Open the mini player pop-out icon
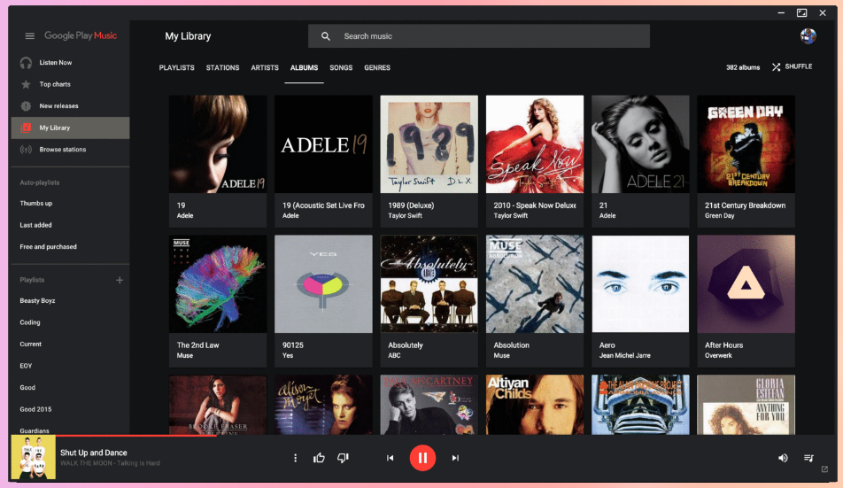 [824, 469]
